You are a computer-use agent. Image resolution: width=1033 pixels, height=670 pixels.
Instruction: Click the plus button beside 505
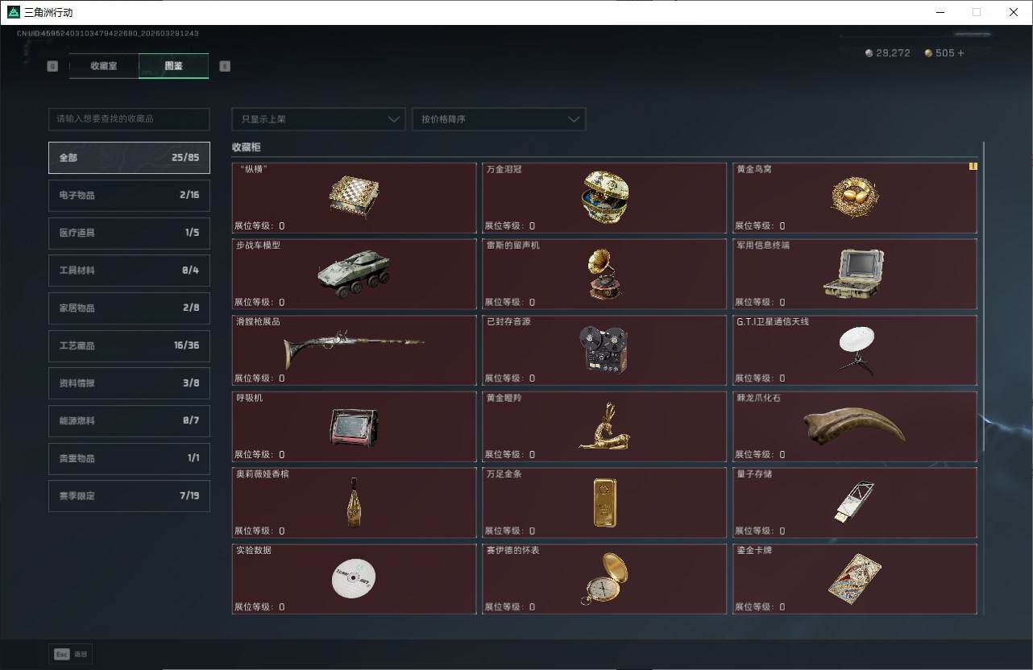[960, 53]
